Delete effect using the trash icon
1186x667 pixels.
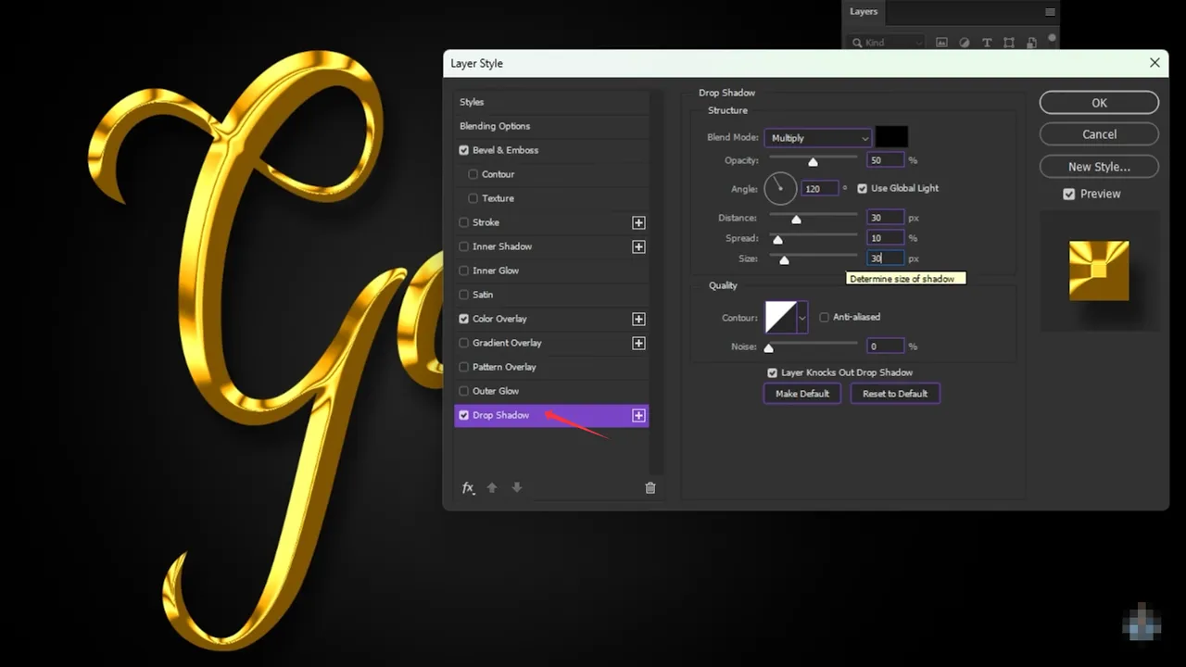pos(650,488)
